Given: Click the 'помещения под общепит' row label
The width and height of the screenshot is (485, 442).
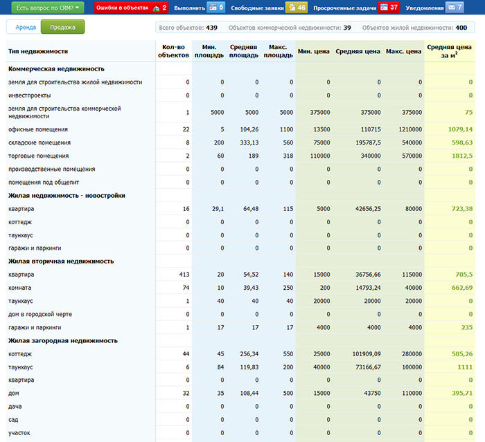Looking at the screenshot, I should pyautogui.click(x=44, y=183).
